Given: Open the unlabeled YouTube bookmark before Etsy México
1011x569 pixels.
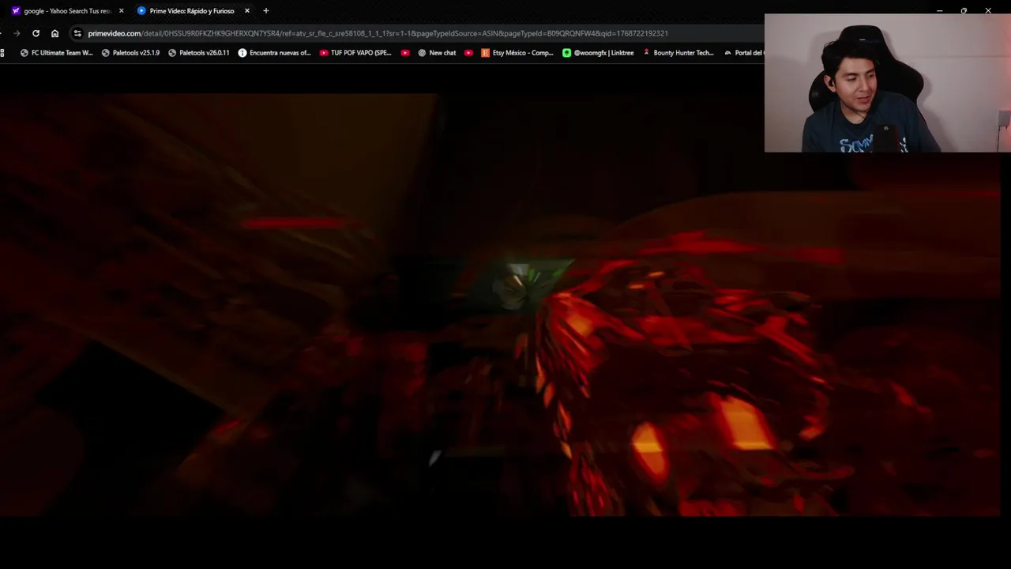Looking at the screenshot, I should pos(468,53).
